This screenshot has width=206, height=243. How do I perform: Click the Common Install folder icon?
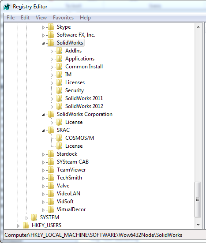(59, 67)
